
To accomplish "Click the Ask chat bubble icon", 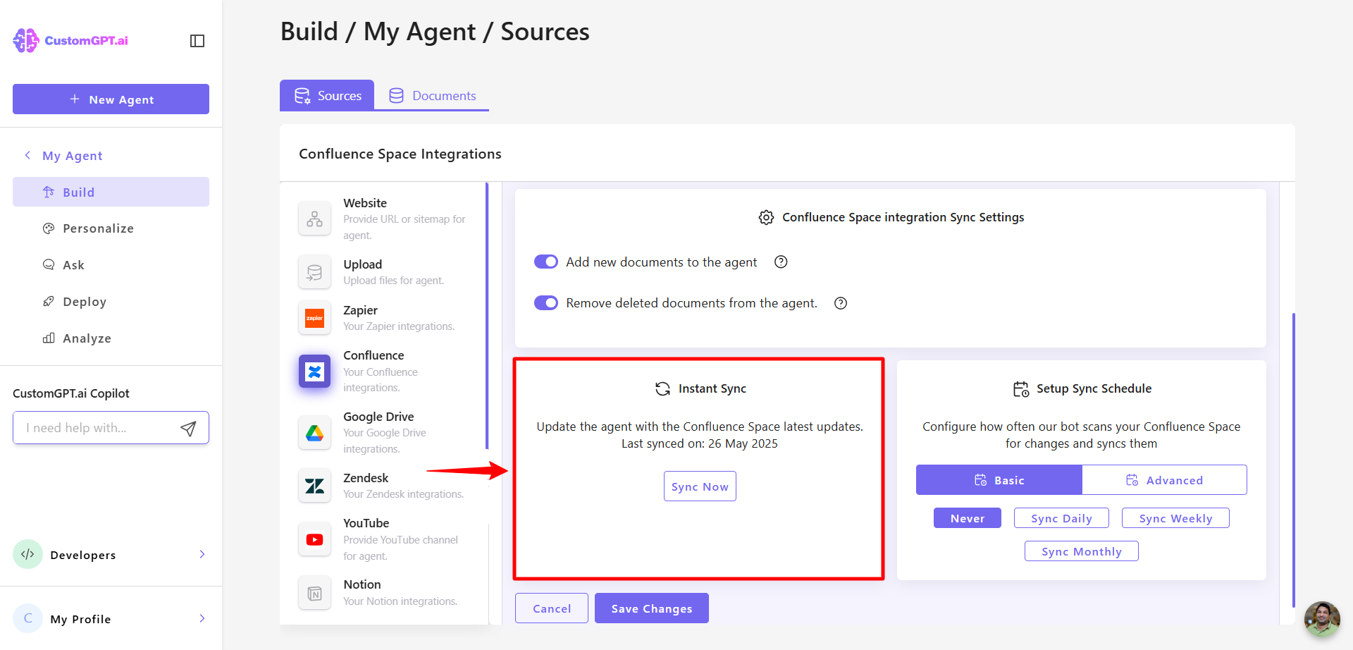I will point(49,265).
